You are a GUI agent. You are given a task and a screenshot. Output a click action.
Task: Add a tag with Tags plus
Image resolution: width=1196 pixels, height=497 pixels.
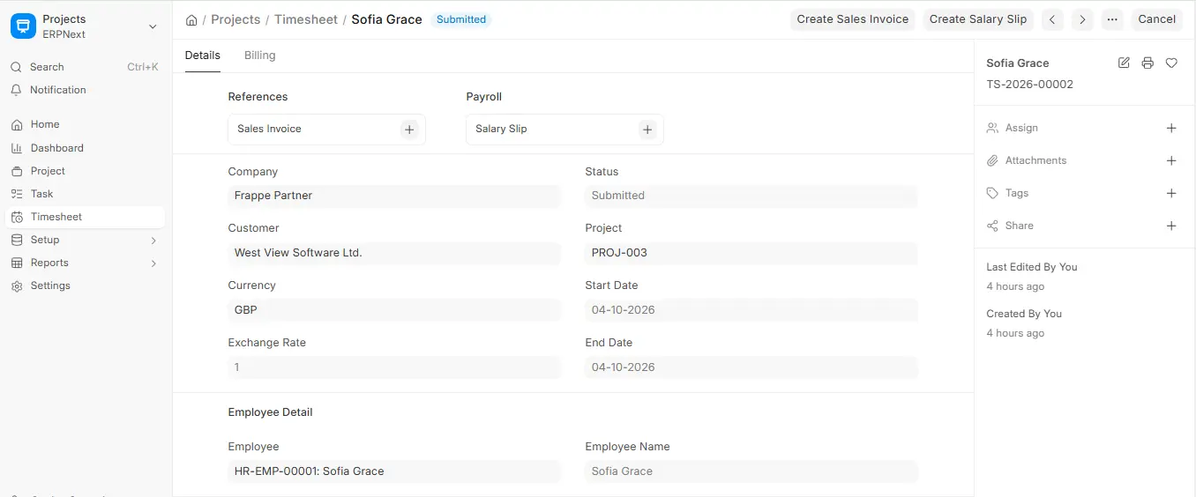click(1171, 193)
